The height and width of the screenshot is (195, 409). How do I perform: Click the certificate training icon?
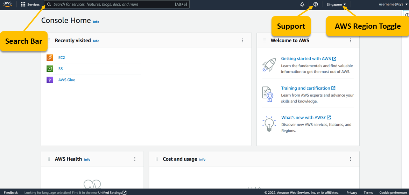tap(268, 95)
